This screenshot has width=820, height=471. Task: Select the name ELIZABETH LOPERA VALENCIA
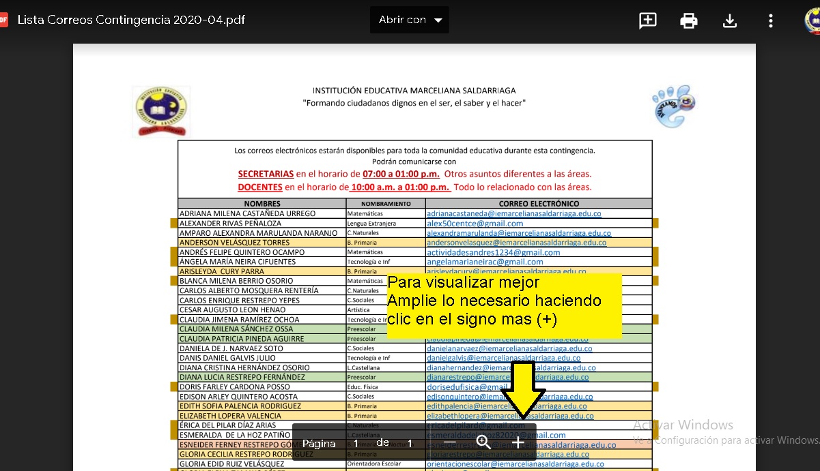pyautogui.click(x=230, y=416)
